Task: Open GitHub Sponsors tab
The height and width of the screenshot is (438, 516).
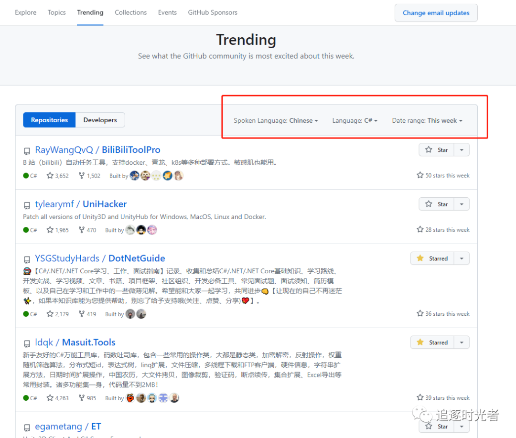Action: pos(213,12)
